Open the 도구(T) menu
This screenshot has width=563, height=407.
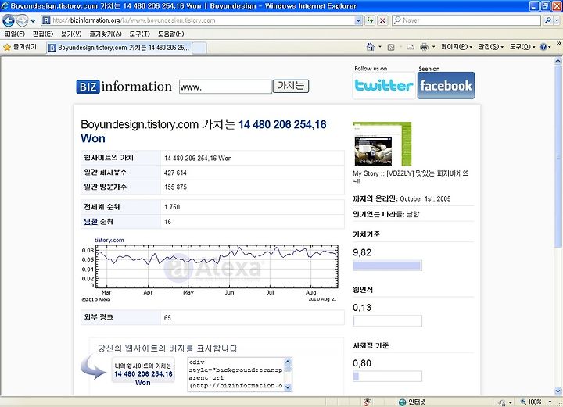pyautogui.click(x=139, y=34)
